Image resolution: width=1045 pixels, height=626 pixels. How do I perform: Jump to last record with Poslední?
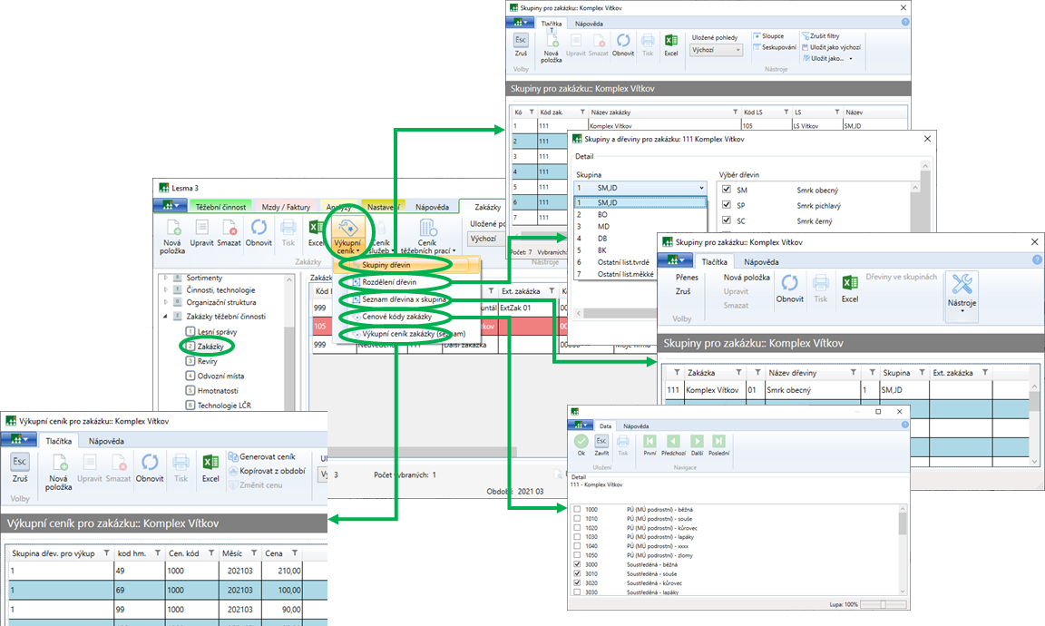click(718, 442)
